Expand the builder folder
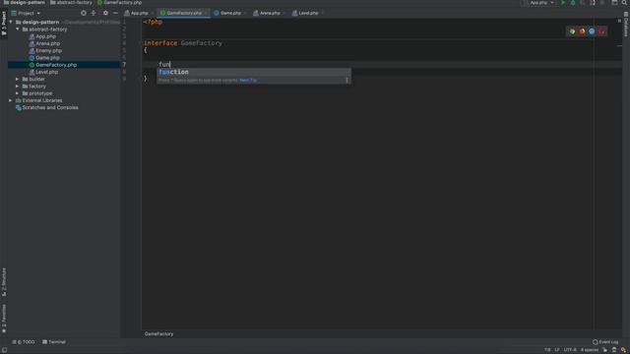630x354 pixels. click(18, 79)
